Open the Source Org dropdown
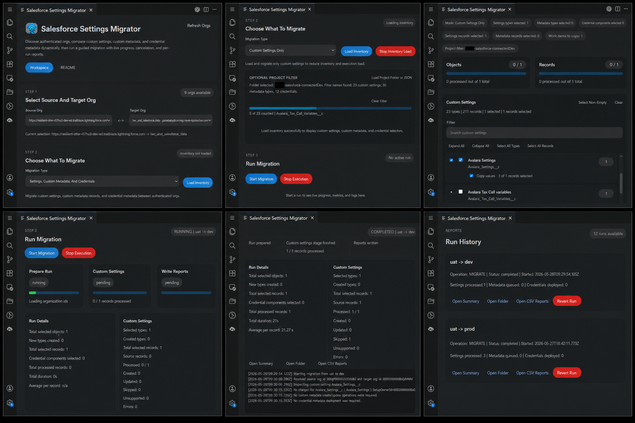The width and height of the screenshot is (635, 423). tap(69, 120)
